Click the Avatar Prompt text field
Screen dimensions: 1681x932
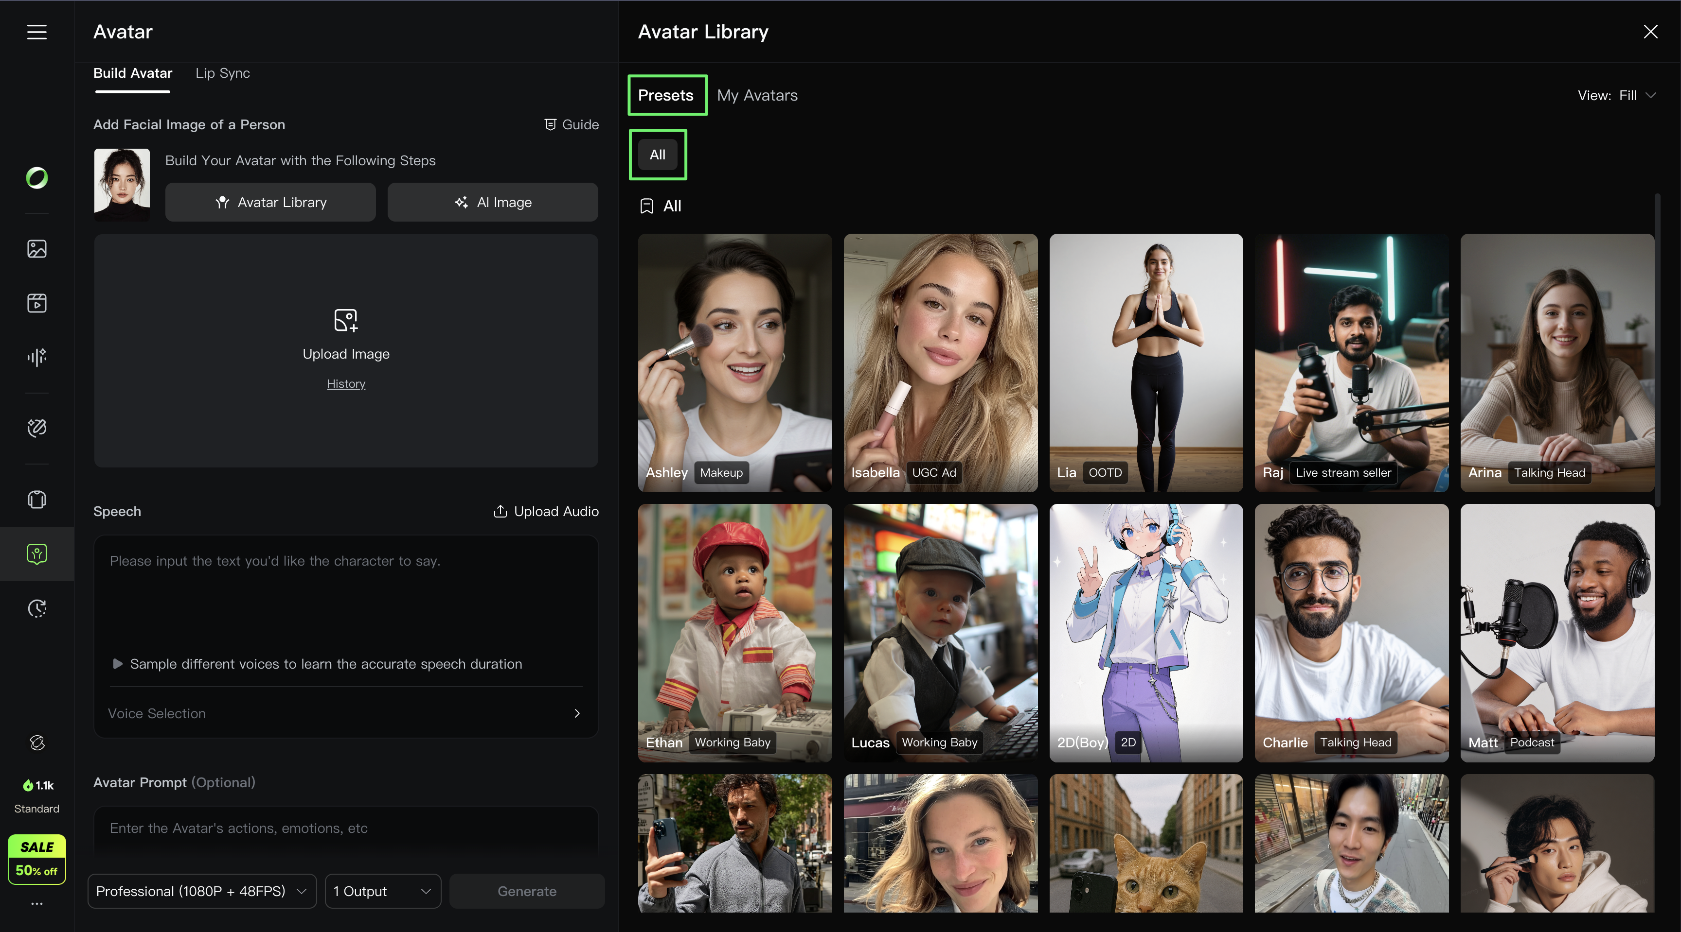pyautogui.click(x=345, y=828)
